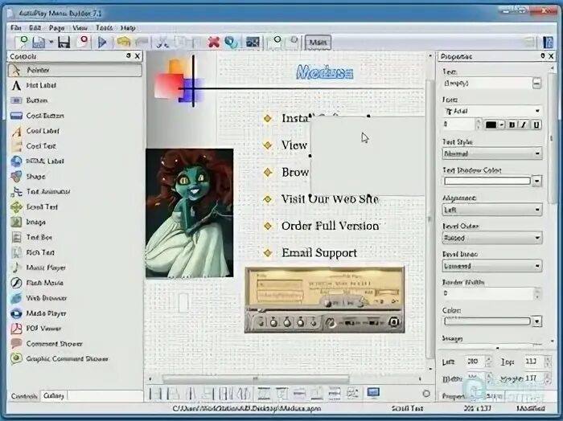The width and height of the screenshot is (563, 421).
Task: Click Visit Our Web Site label
Action: 330,199
